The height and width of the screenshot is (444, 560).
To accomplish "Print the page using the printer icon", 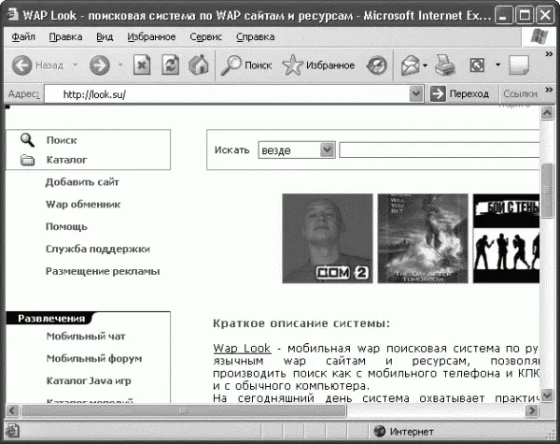I will coord(445,65).
